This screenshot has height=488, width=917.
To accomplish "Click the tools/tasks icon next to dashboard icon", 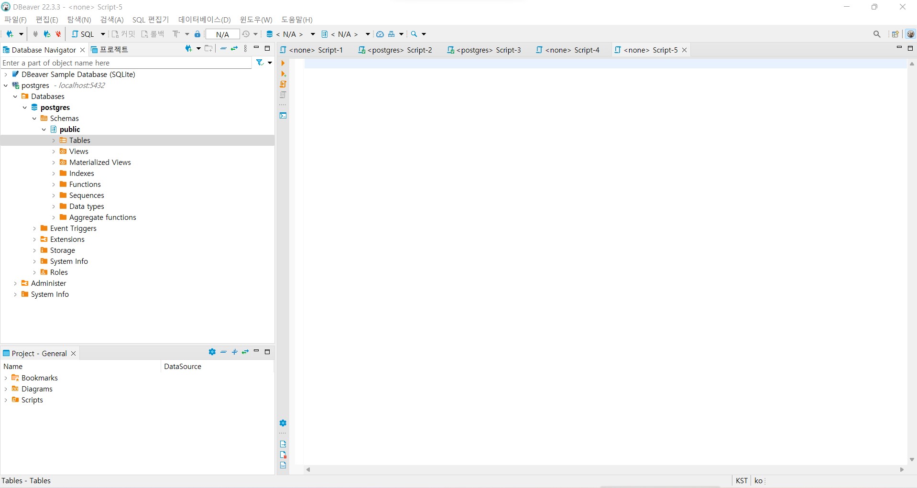I will click(392, 34).
